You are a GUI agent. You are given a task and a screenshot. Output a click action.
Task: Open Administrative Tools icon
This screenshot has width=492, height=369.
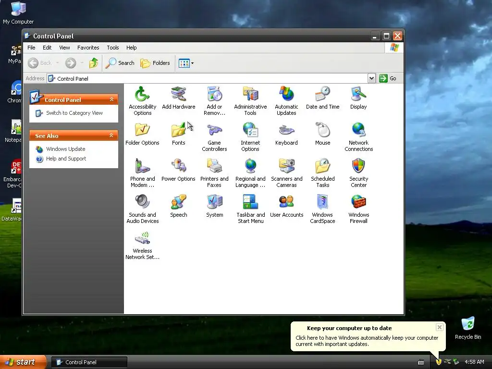250,101
